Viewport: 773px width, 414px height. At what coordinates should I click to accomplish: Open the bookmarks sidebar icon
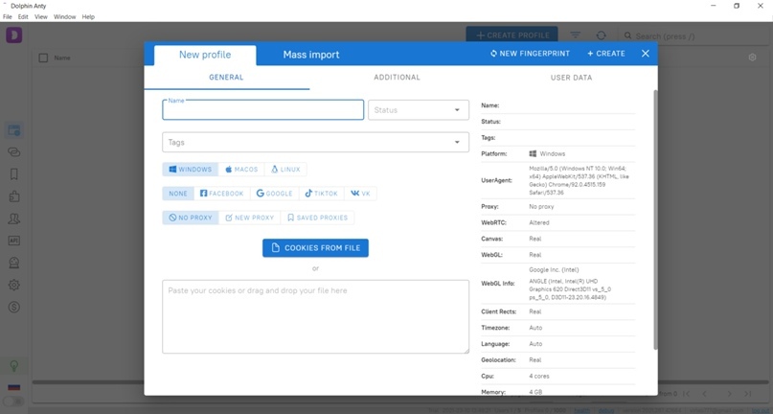click(x=13, y=174)
